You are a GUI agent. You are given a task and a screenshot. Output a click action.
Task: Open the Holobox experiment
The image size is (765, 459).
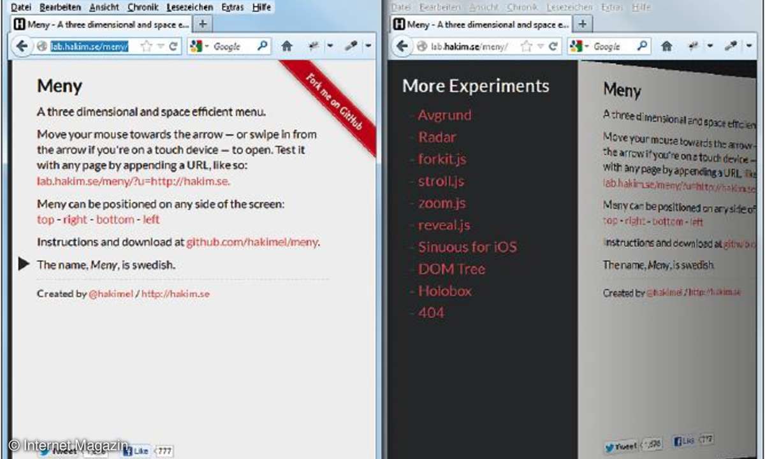coord(444,291)
